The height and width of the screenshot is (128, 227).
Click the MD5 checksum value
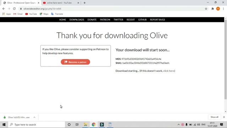coord(141,59)
